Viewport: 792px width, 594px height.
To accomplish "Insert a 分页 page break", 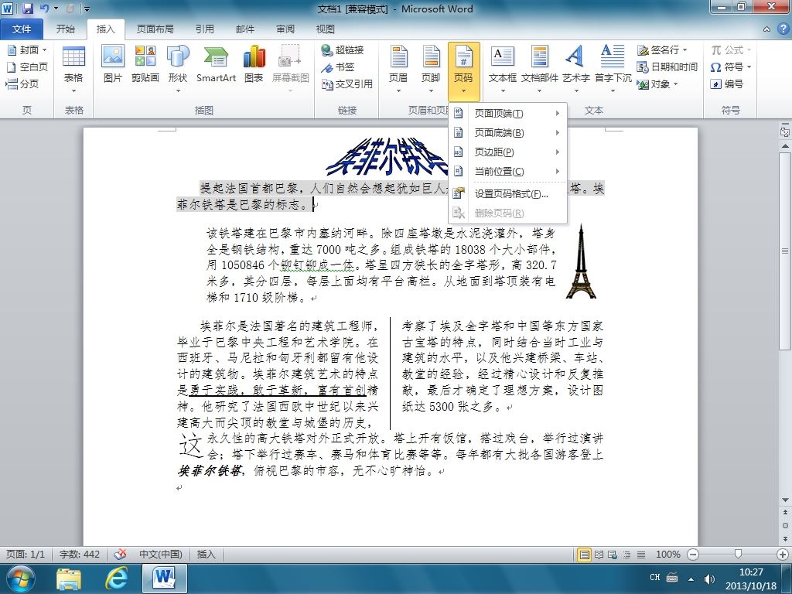I will pyautogui.click(x=22, y=84).
